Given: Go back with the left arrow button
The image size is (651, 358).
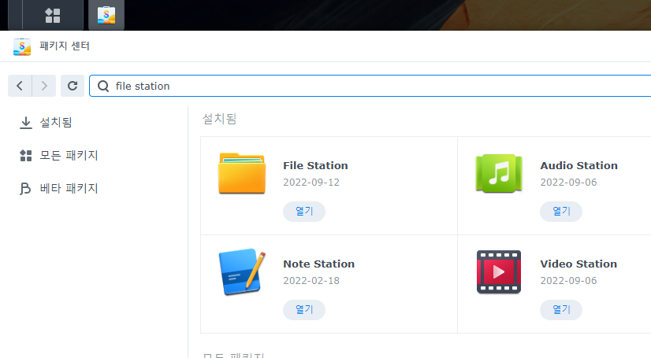Looking at the screenshot, I should coord(20,86).
